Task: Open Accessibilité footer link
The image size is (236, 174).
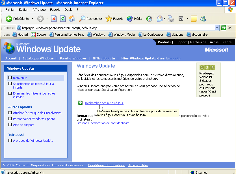Action: tap(138, 165)
